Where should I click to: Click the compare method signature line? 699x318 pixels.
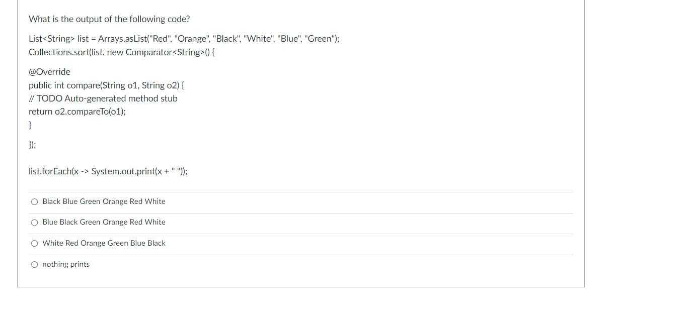click(106, 85)
